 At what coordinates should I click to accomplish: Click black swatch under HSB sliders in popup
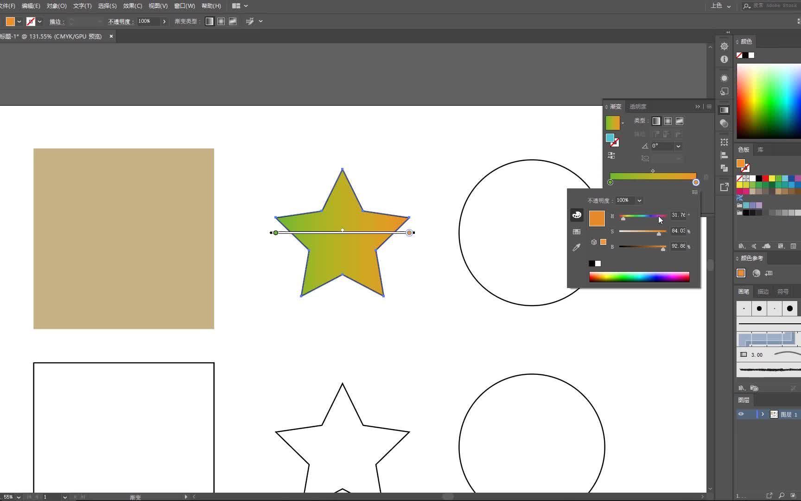tap(592, 263)
